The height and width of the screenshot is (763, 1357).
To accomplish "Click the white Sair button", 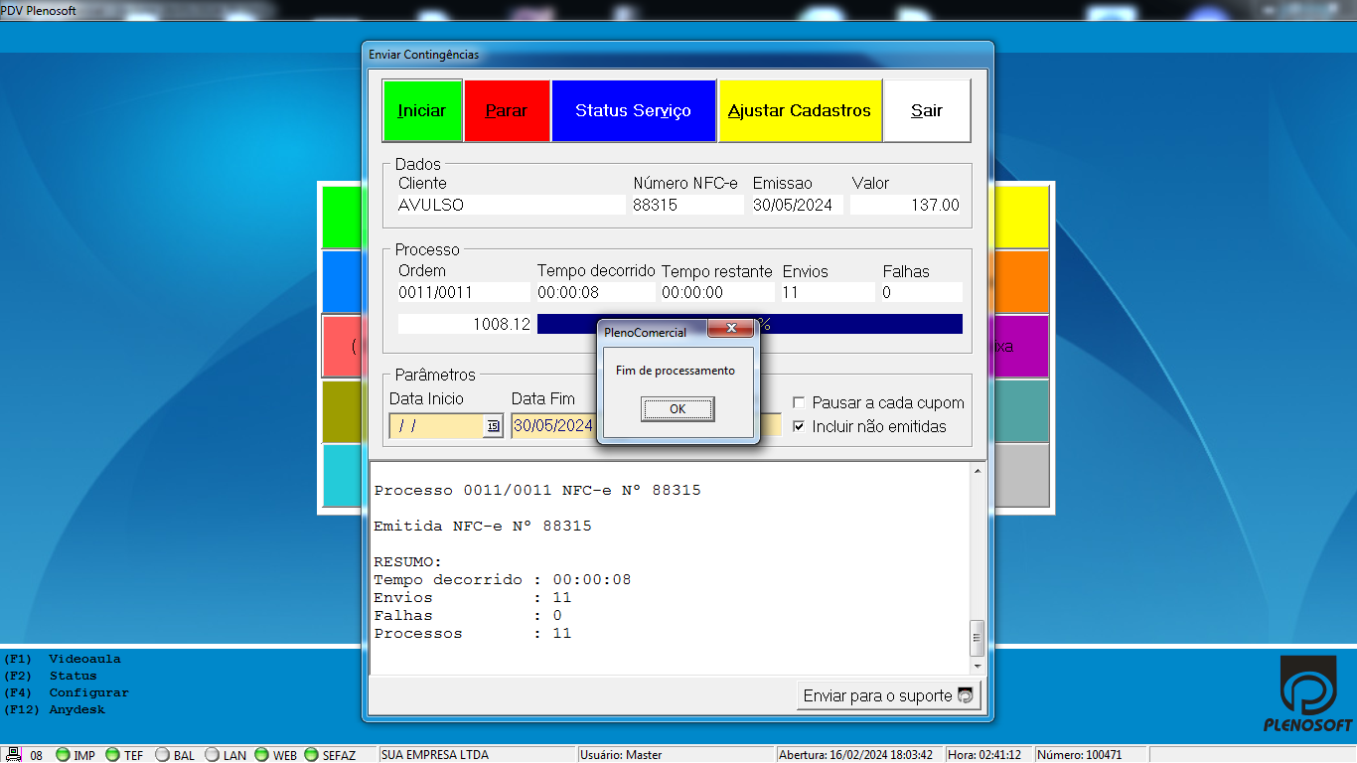I will coord(927,110).
